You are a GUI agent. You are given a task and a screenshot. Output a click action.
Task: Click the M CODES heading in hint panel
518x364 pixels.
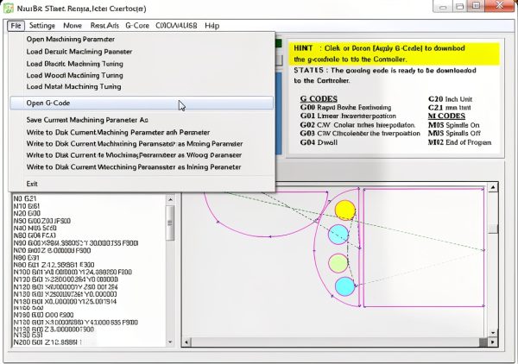(x=446, y=116)
